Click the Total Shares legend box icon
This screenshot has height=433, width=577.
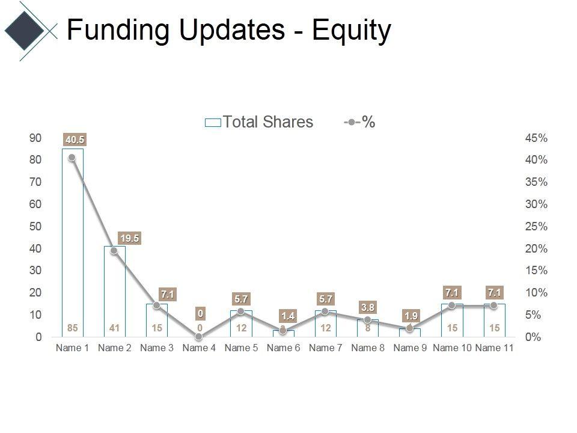pyautogui.click(x=213, y=123)
